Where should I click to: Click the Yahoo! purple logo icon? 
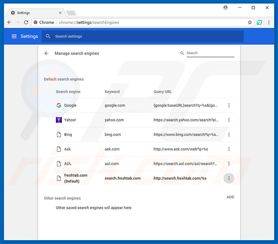(59, 120)
